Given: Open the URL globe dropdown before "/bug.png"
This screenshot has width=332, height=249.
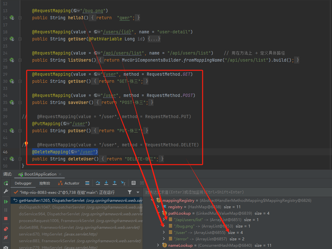Looking at the screenshot, I should [77, 11].
